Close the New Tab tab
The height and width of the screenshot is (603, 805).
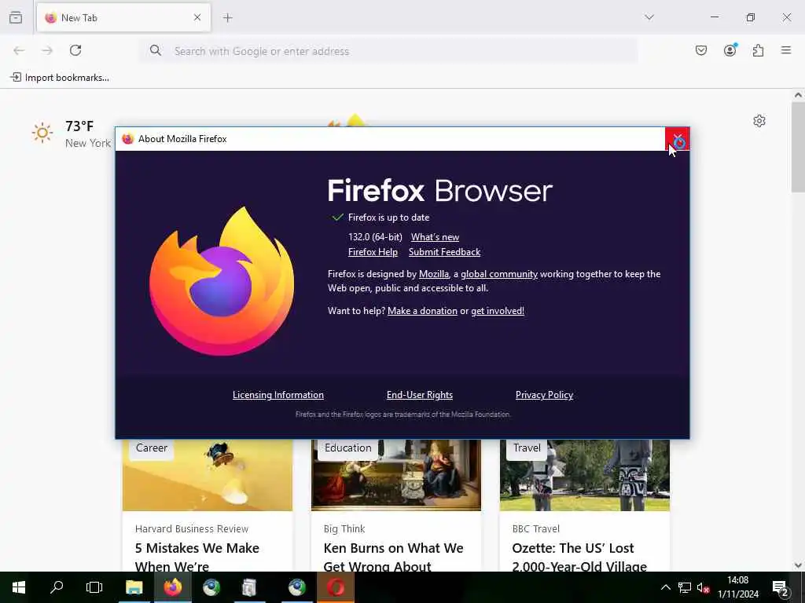point(197,17)
